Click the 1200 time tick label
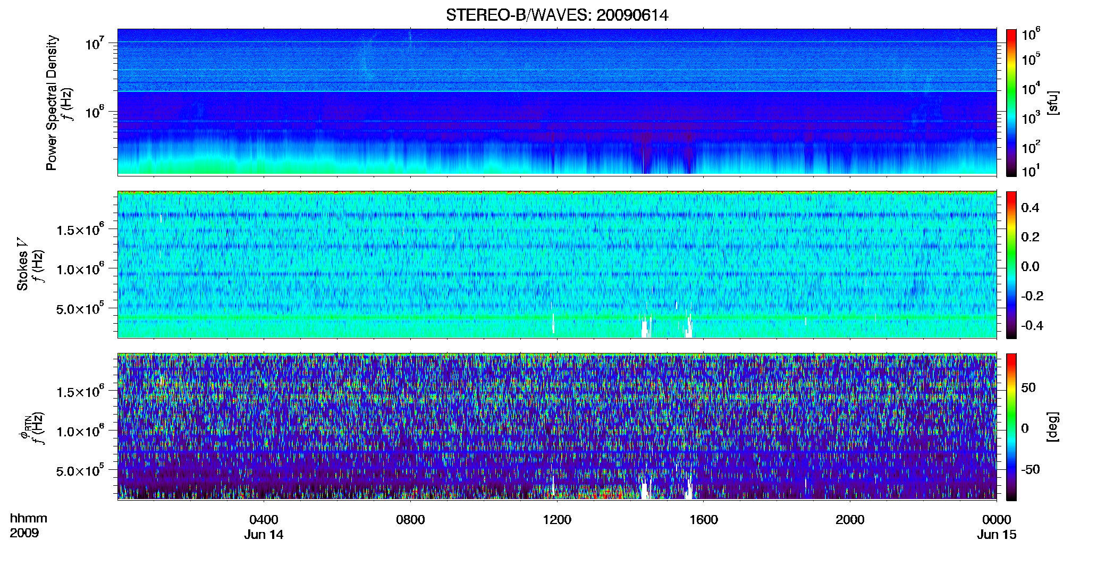The image size is (1114, 574). coord(557,520)
